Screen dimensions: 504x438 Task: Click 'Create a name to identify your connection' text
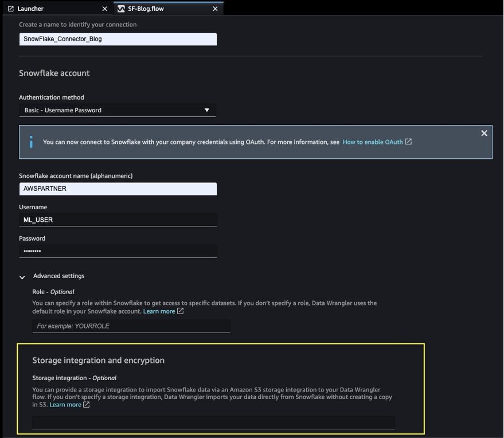(x=78, y=25)
